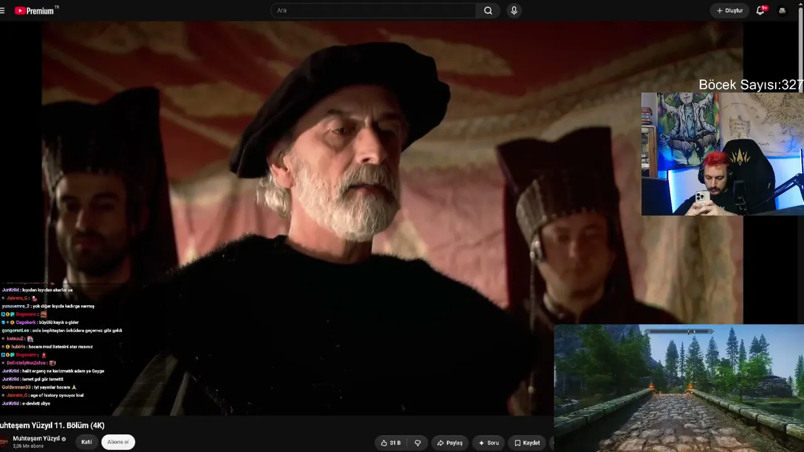Click the YouTube Premium logo
This screenshot has height=452, width=804.
[x=36, y=11]
